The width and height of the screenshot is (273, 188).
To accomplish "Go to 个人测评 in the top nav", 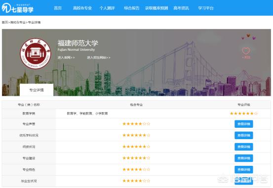I will pyautogui.click(x=107, y=8).
